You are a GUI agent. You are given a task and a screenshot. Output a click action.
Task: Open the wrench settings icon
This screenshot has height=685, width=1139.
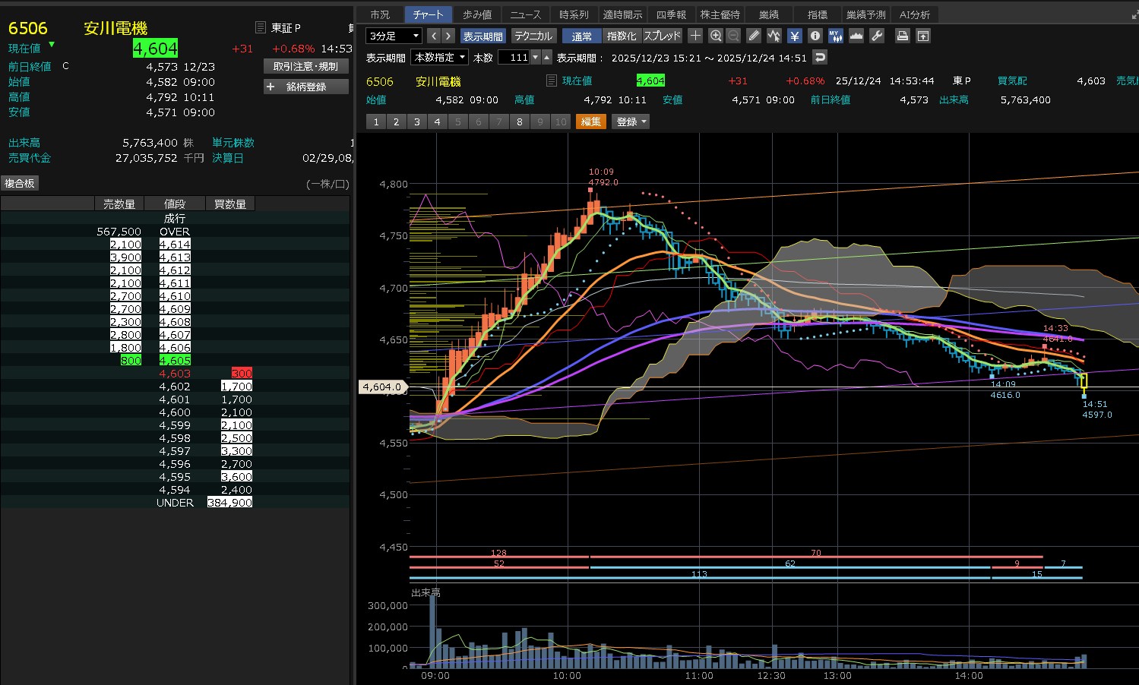point(877,36)
